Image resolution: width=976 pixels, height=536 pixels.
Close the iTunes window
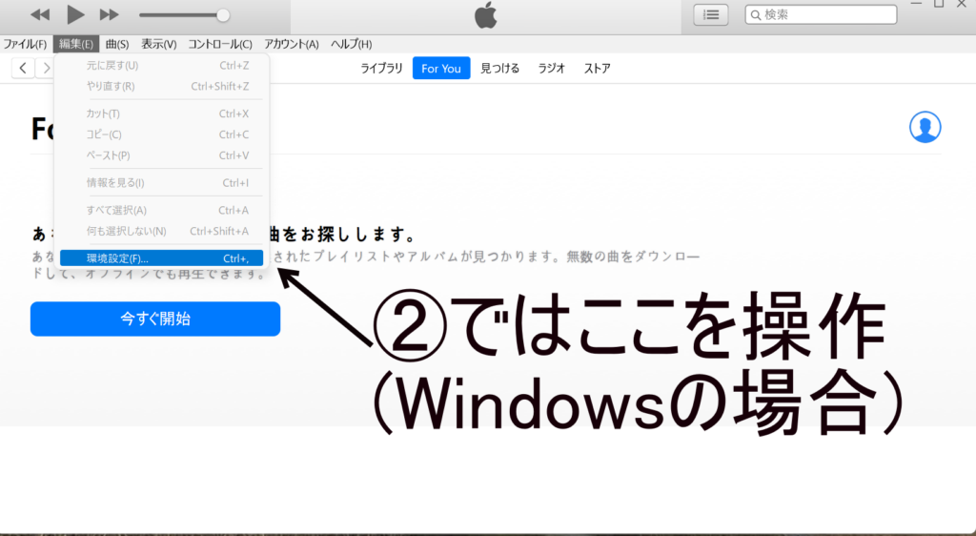[963, 3]
